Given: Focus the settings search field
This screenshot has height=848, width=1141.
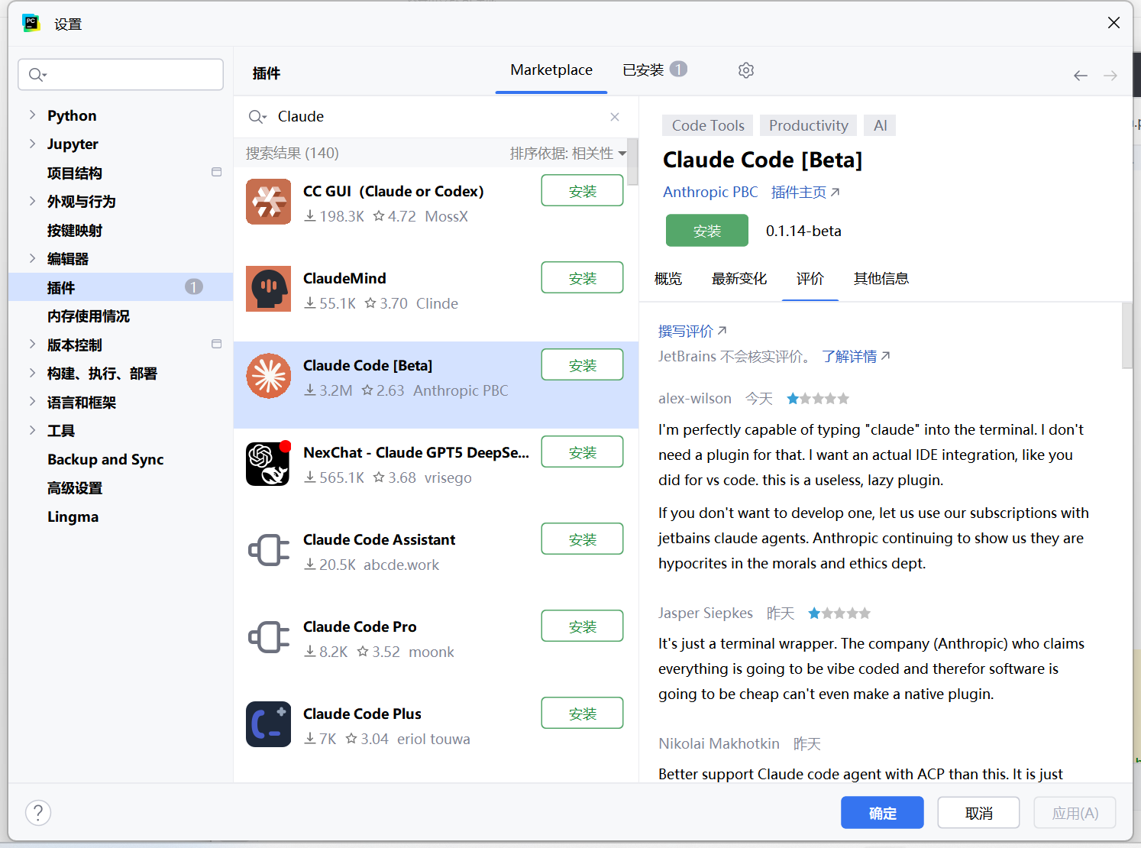Looking at the screenshot, I should tap(121, 75).
